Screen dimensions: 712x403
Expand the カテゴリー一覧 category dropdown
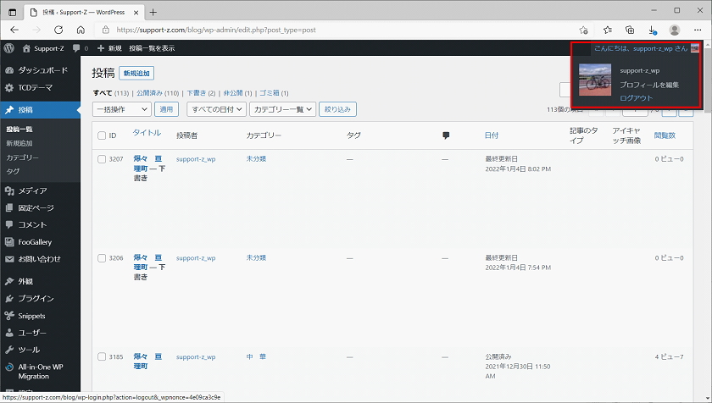pyautogui.click(x=283, y=109)
